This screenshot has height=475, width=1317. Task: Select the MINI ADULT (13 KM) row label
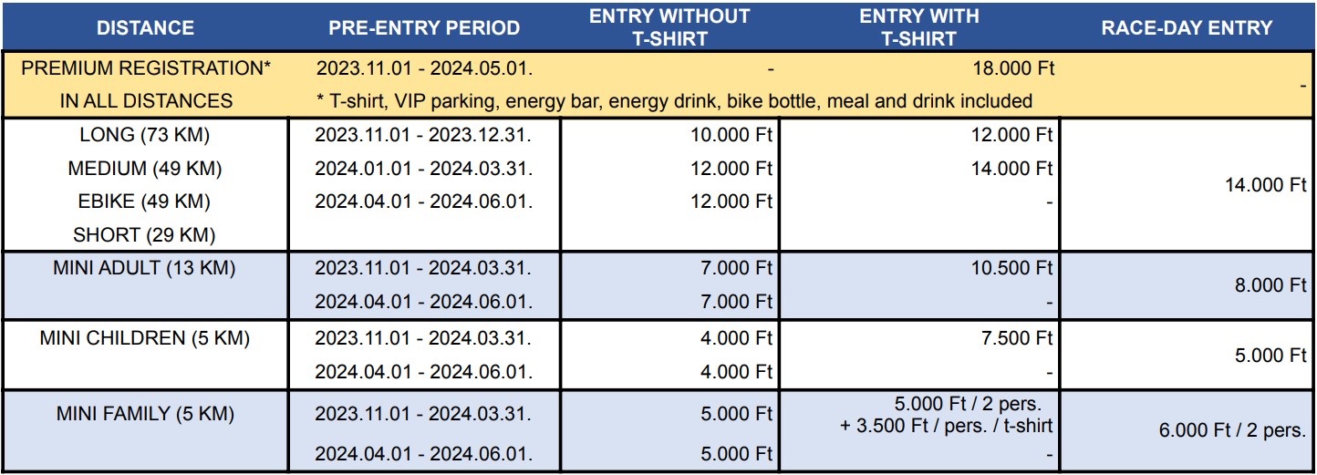(x=145, y=268)
